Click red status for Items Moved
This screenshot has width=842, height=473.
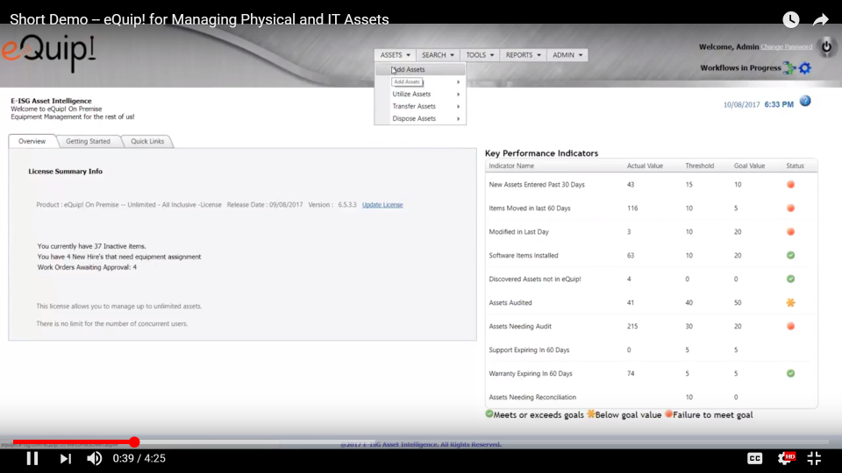[x=790, y=208]
